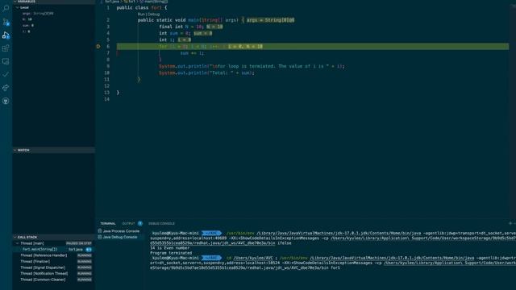The height and width of the screenshot is (290, 516).
Task: Open the GitHub icon in activity bar
Action: click(x=6, y=101)
